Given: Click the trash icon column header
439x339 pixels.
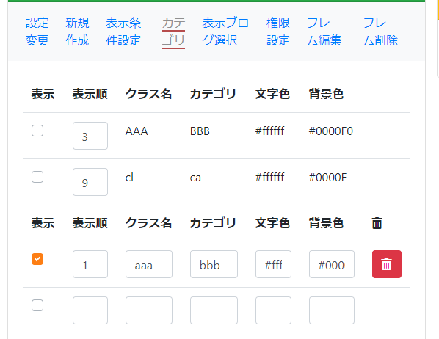Looking at the screenshot, I should 377,223.
